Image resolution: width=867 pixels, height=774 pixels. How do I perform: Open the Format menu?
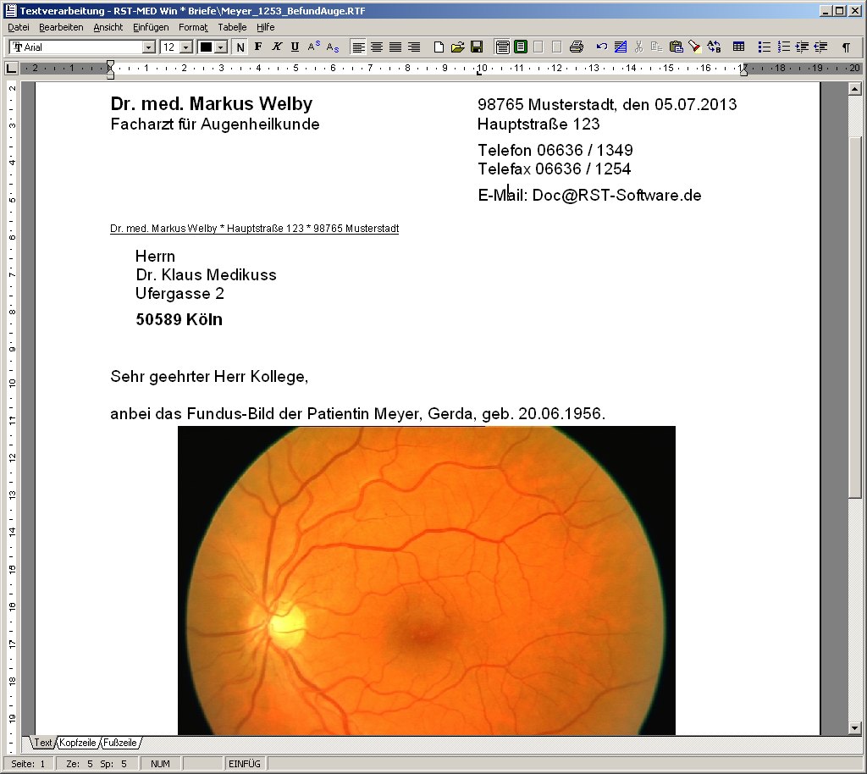pyautogui.click(x=193, y=27)
